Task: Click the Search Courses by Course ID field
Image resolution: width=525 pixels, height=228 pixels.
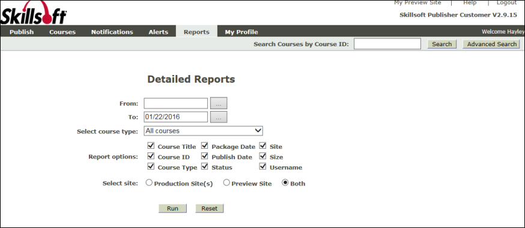Action: pos(387,44)
